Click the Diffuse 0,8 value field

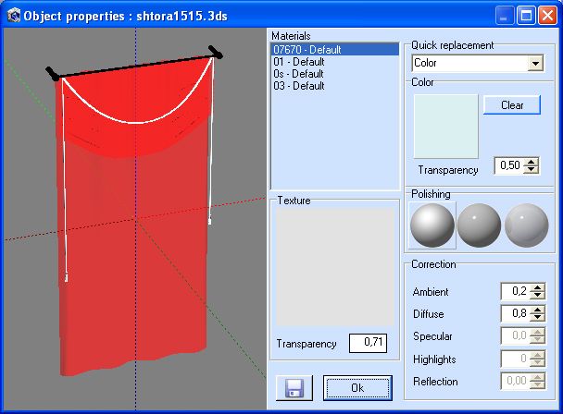pos(515,313)
